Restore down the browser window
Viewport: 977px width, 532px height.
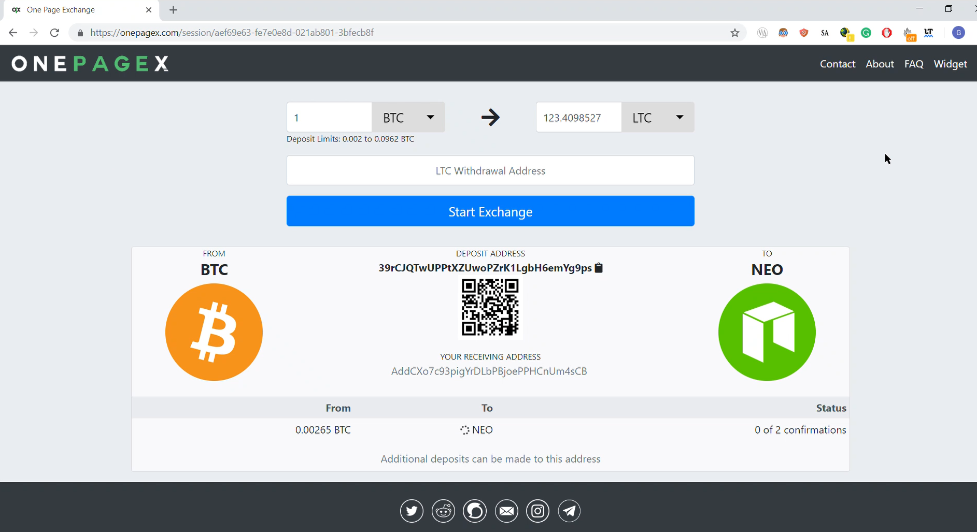(948, 9)
